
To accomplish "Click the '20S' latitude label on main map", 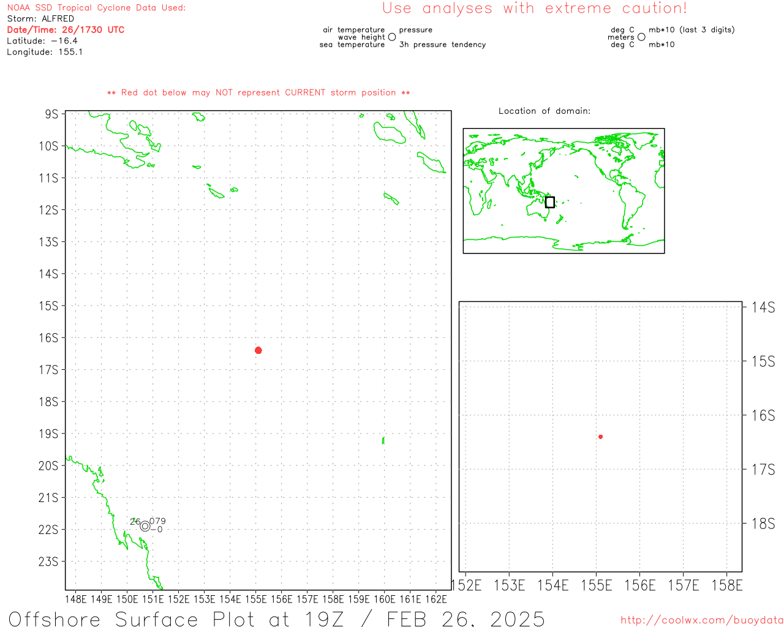I will [48, 466].
